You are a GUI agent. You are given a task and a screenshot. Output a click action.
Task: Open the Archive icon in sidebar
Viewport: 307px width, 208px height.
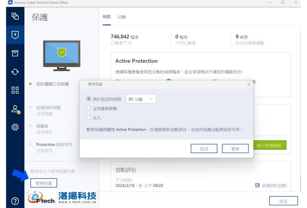coord(15,53)
